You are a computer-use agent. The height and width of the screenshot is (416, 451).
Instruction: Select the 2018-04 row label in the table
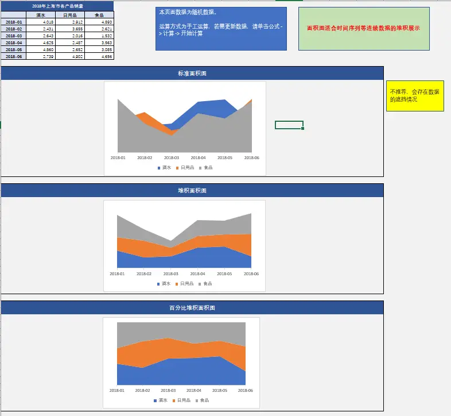click(14, 43)
